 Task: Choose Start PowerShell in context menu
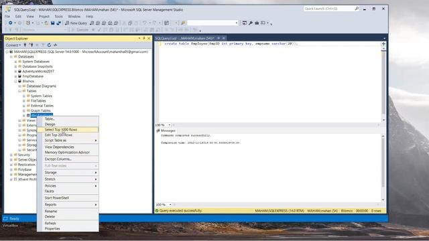(x=68, y=198)
